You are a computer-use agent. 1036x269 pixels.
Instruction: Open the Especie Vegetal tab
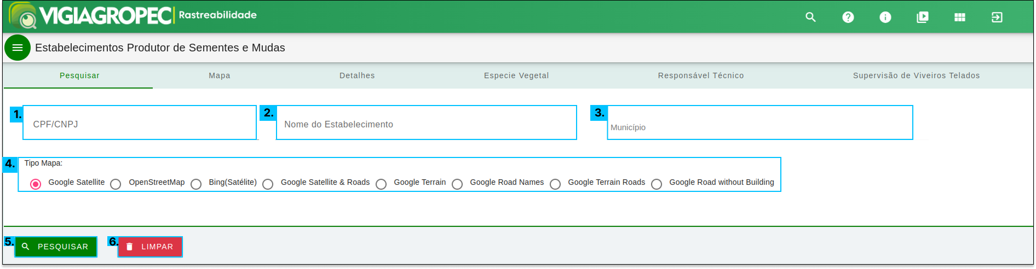[516, 75]
